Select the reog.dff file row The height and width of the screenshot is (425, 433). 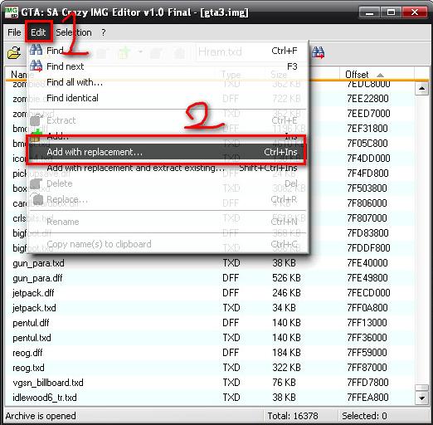tap(210, 353)
